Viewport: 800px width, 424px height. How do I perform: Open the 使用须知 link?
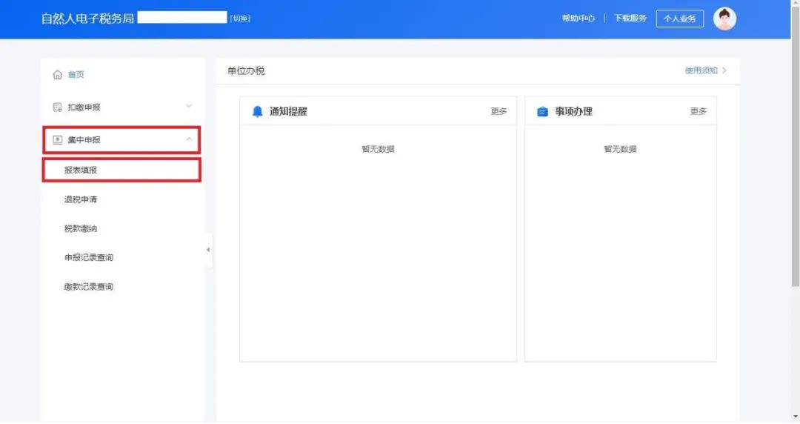tap(701, 70)
